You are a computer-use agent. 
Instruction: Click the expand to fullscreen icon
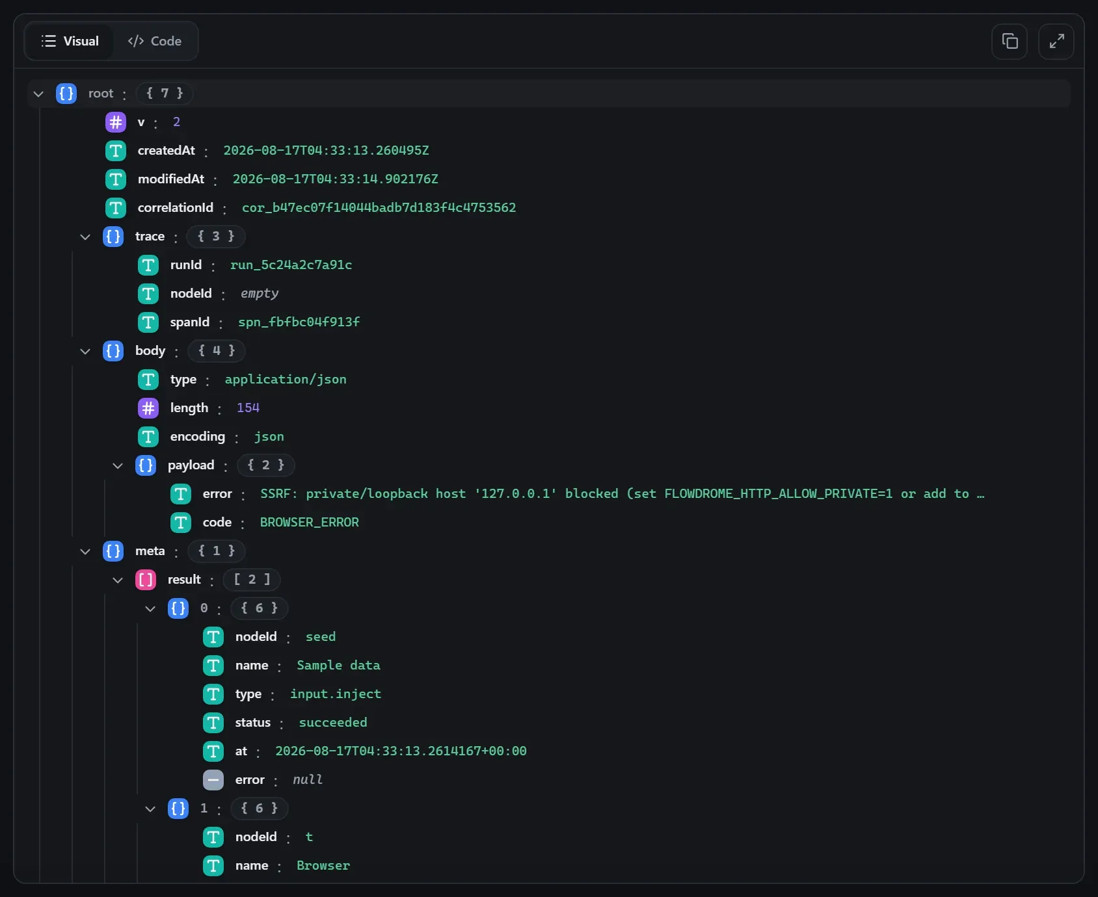click(x=1056, y=42)
